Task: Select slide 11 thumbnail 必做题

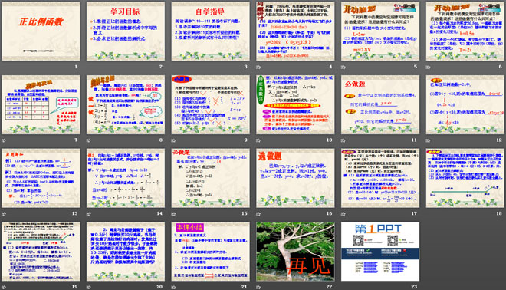Action: pyautogui.click(x=380, y=104)
